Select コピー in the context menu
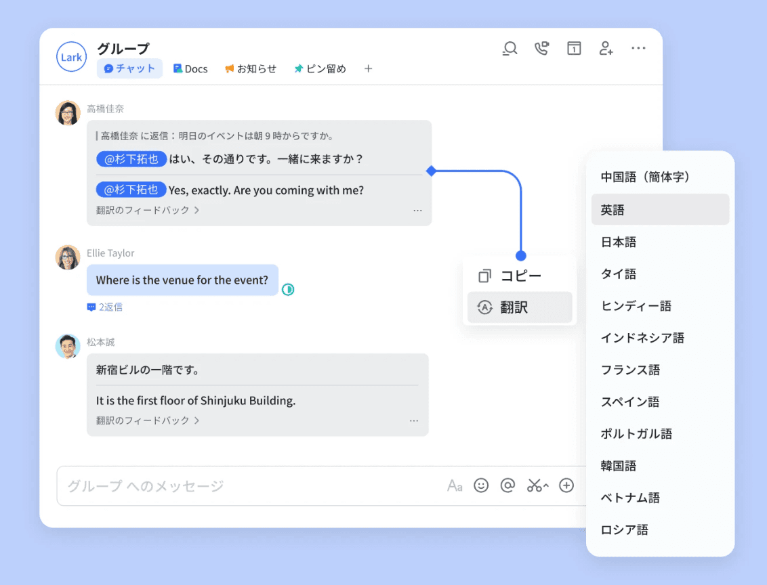This screenshot has height=585, width=767. 520,276
